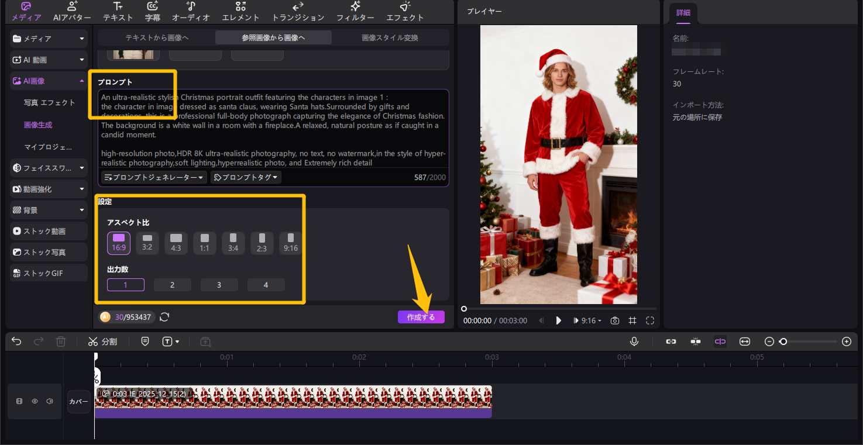This screenshot has height=445, width=863.
Task: Toggle track visibility eye icon
Action: (35, 401)
